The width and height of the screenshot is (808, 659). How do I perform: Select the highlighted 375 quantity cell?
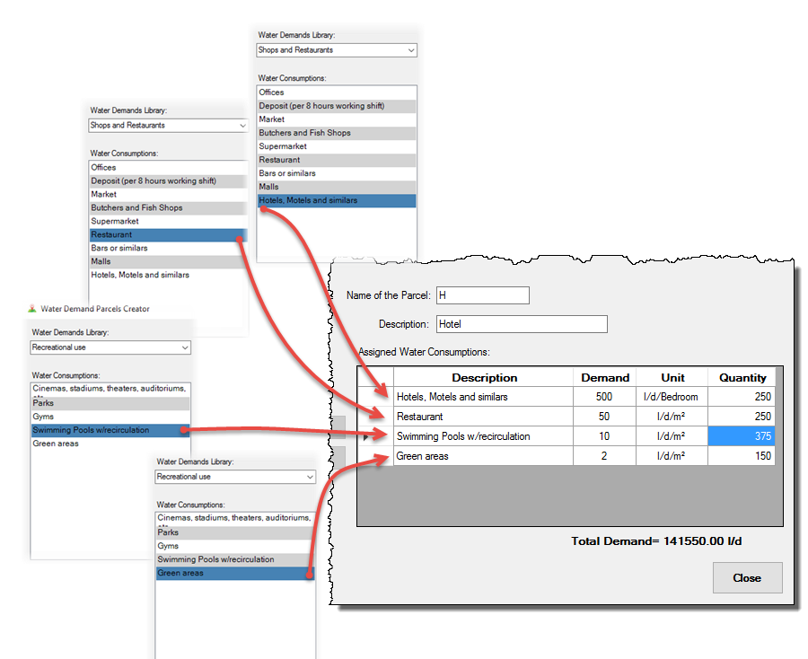[x=741, y=436]
